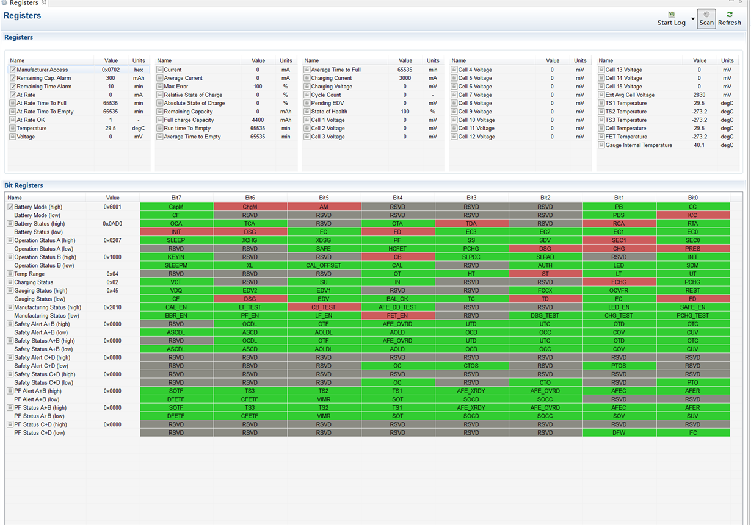Click the SLEEPM bit in Operation Status B
This screenshot has height=525, width=751.
[x=176, y=266]
